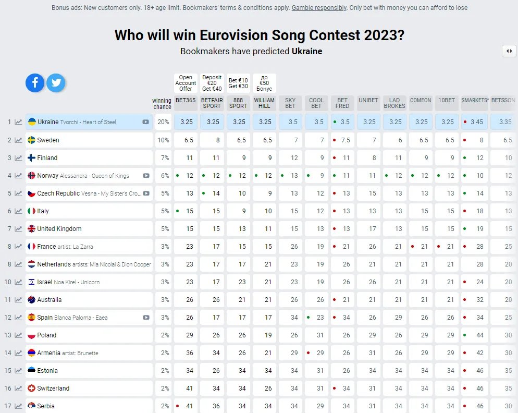Play Norway's Queen of Kings video

coord(146,176)
